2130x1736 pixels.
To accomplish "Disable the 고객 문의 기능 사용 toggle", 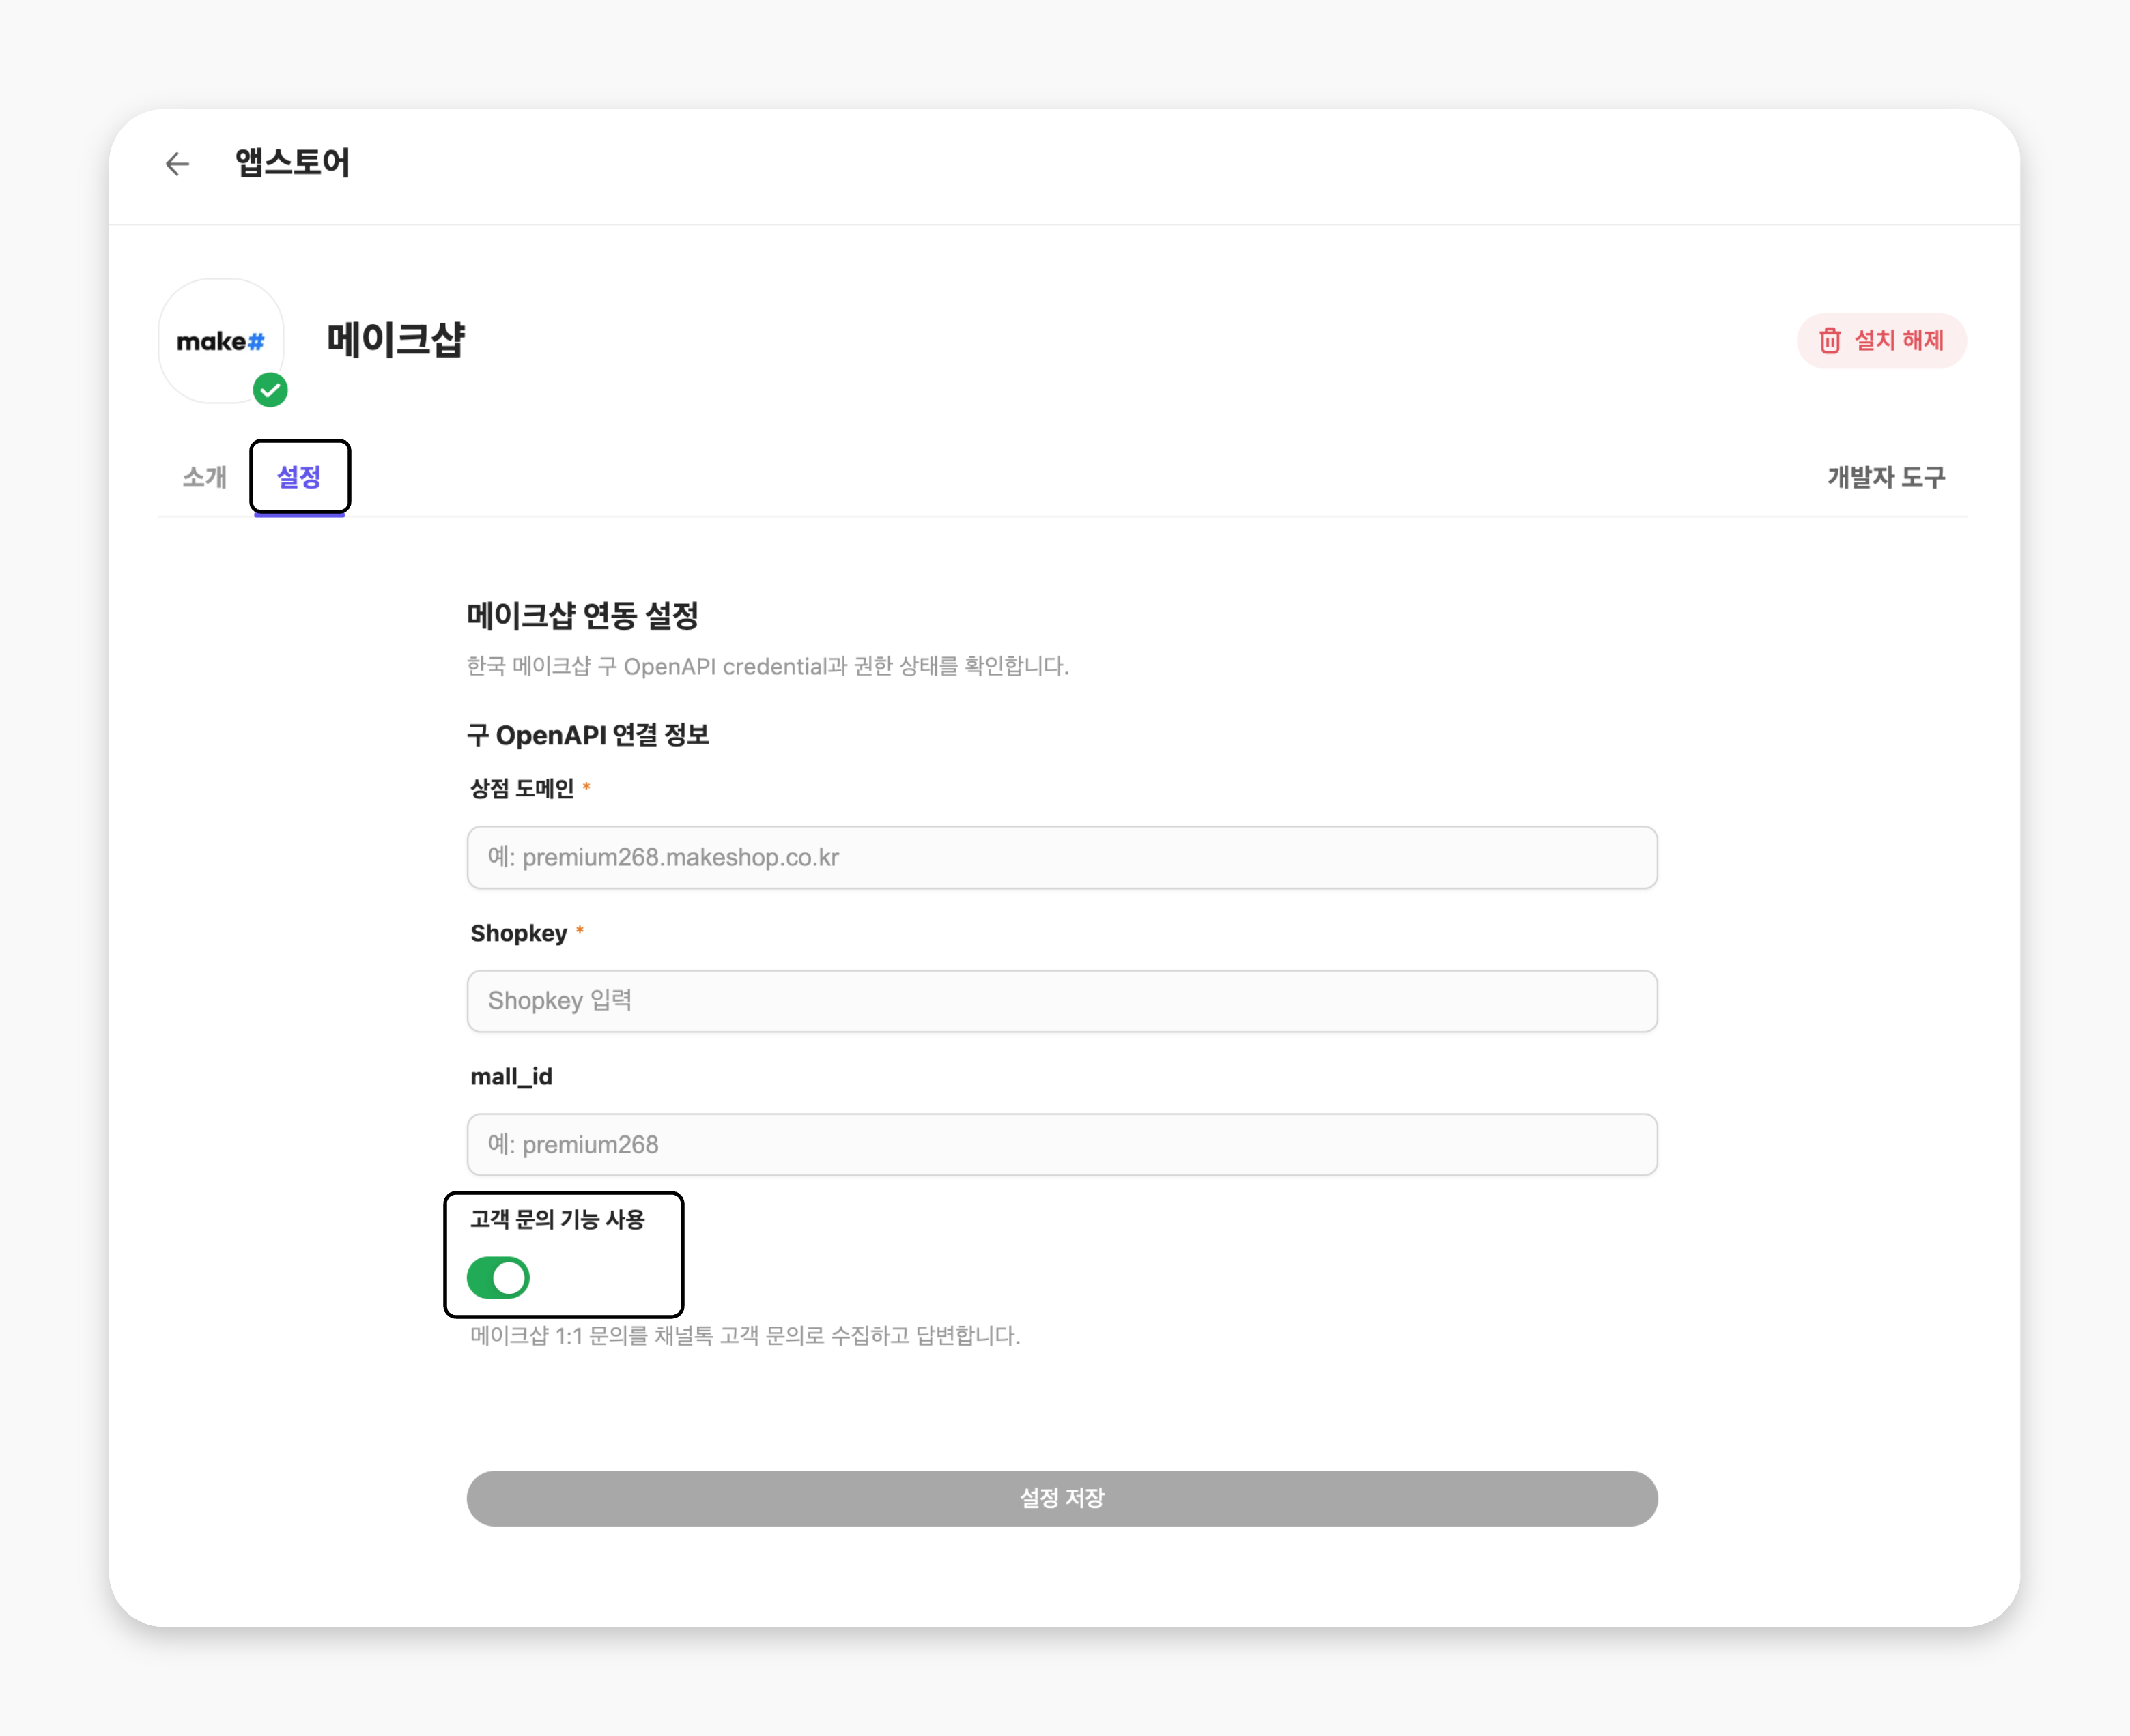I will [x=498, y=1277].
